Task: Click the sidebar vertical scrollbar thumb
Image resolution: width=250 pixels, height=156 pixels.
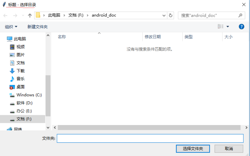Action: (48, 96)
